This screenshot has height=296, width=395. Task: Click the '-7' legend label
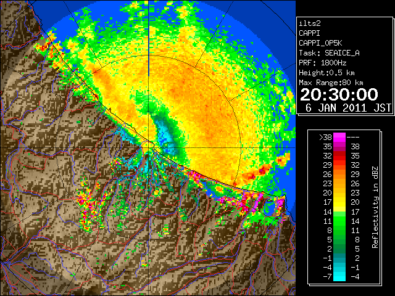pyautogui.click(x=327, y=277)
